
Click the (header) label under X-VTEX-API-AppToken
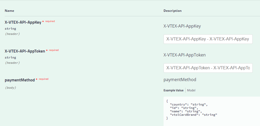click(12, 63)
